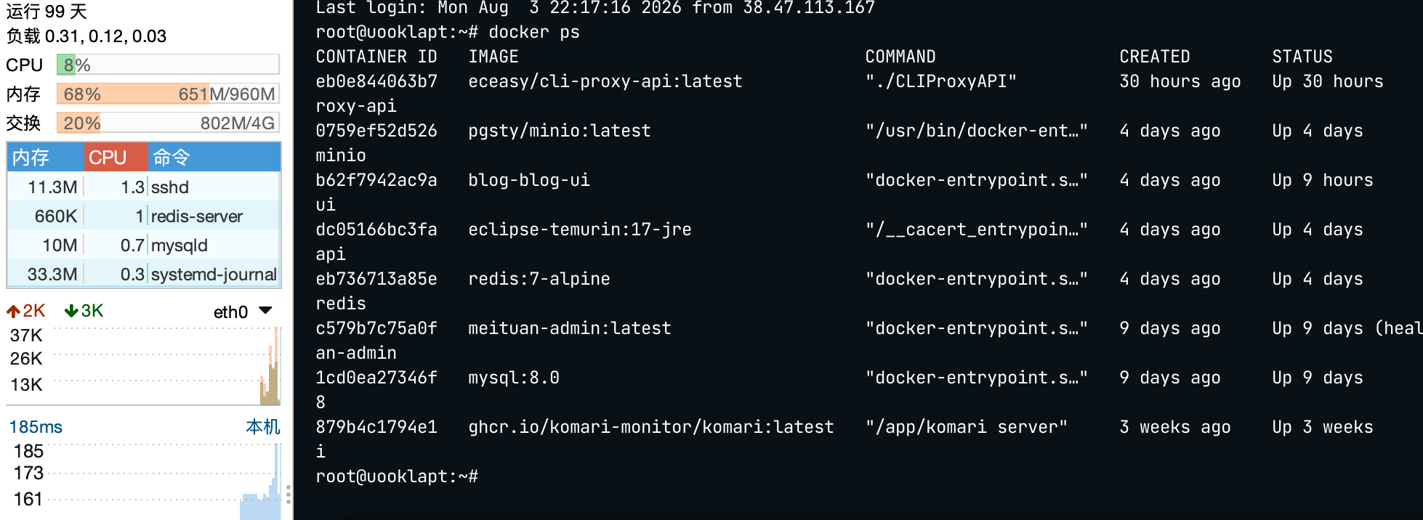Click the 本机 latency target link
Viewport: 1423px width, 520px height.
click(263, 426)
